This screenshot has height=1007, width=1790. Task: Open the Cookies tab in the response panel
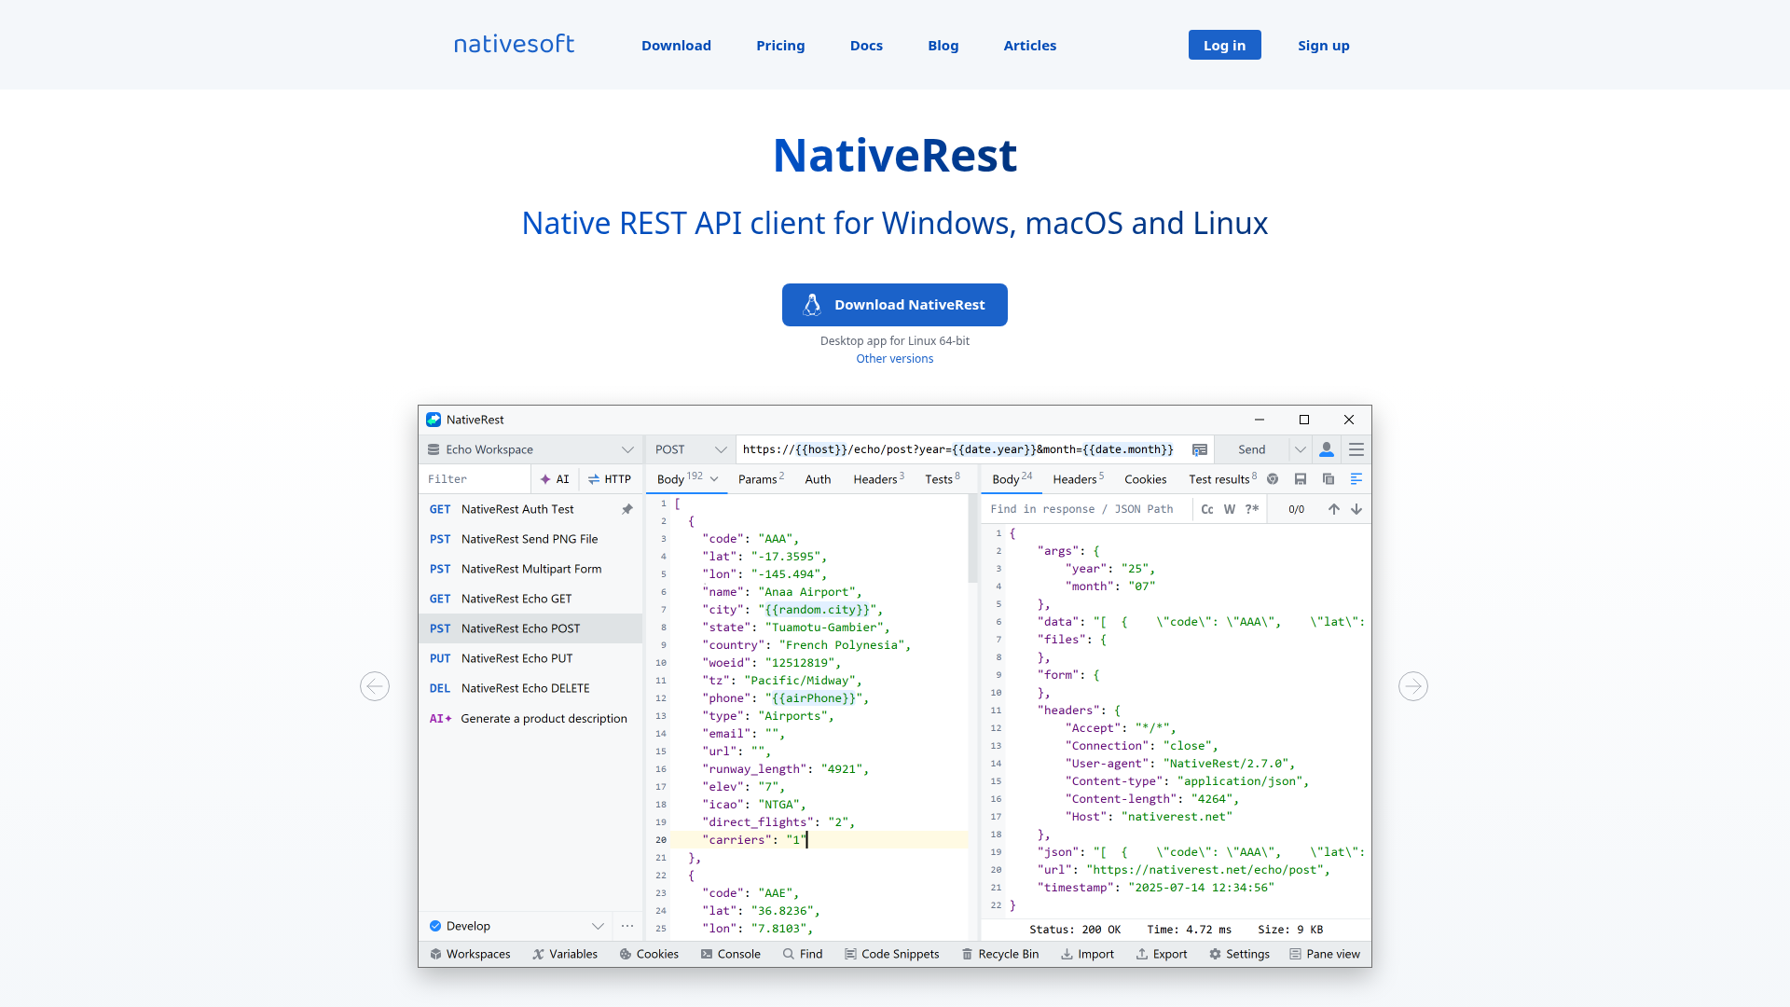[x=1145, y=478]
